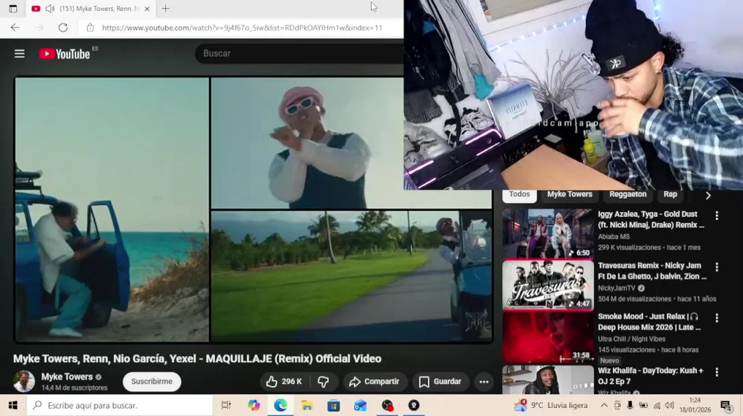Open Travesuras Remix video thumbnail
Viewport: 743px width, 416px height.
click(x=548, y=285)
